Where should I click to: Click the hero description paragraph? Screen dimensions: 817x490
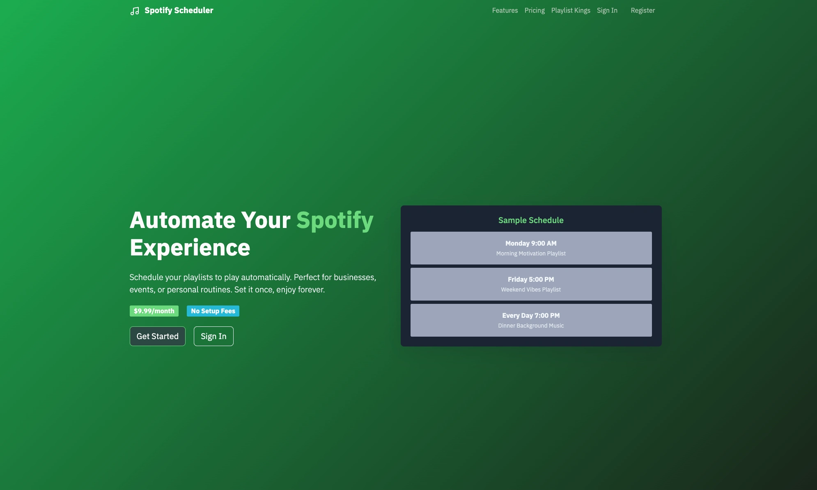[x=252, y=283]
